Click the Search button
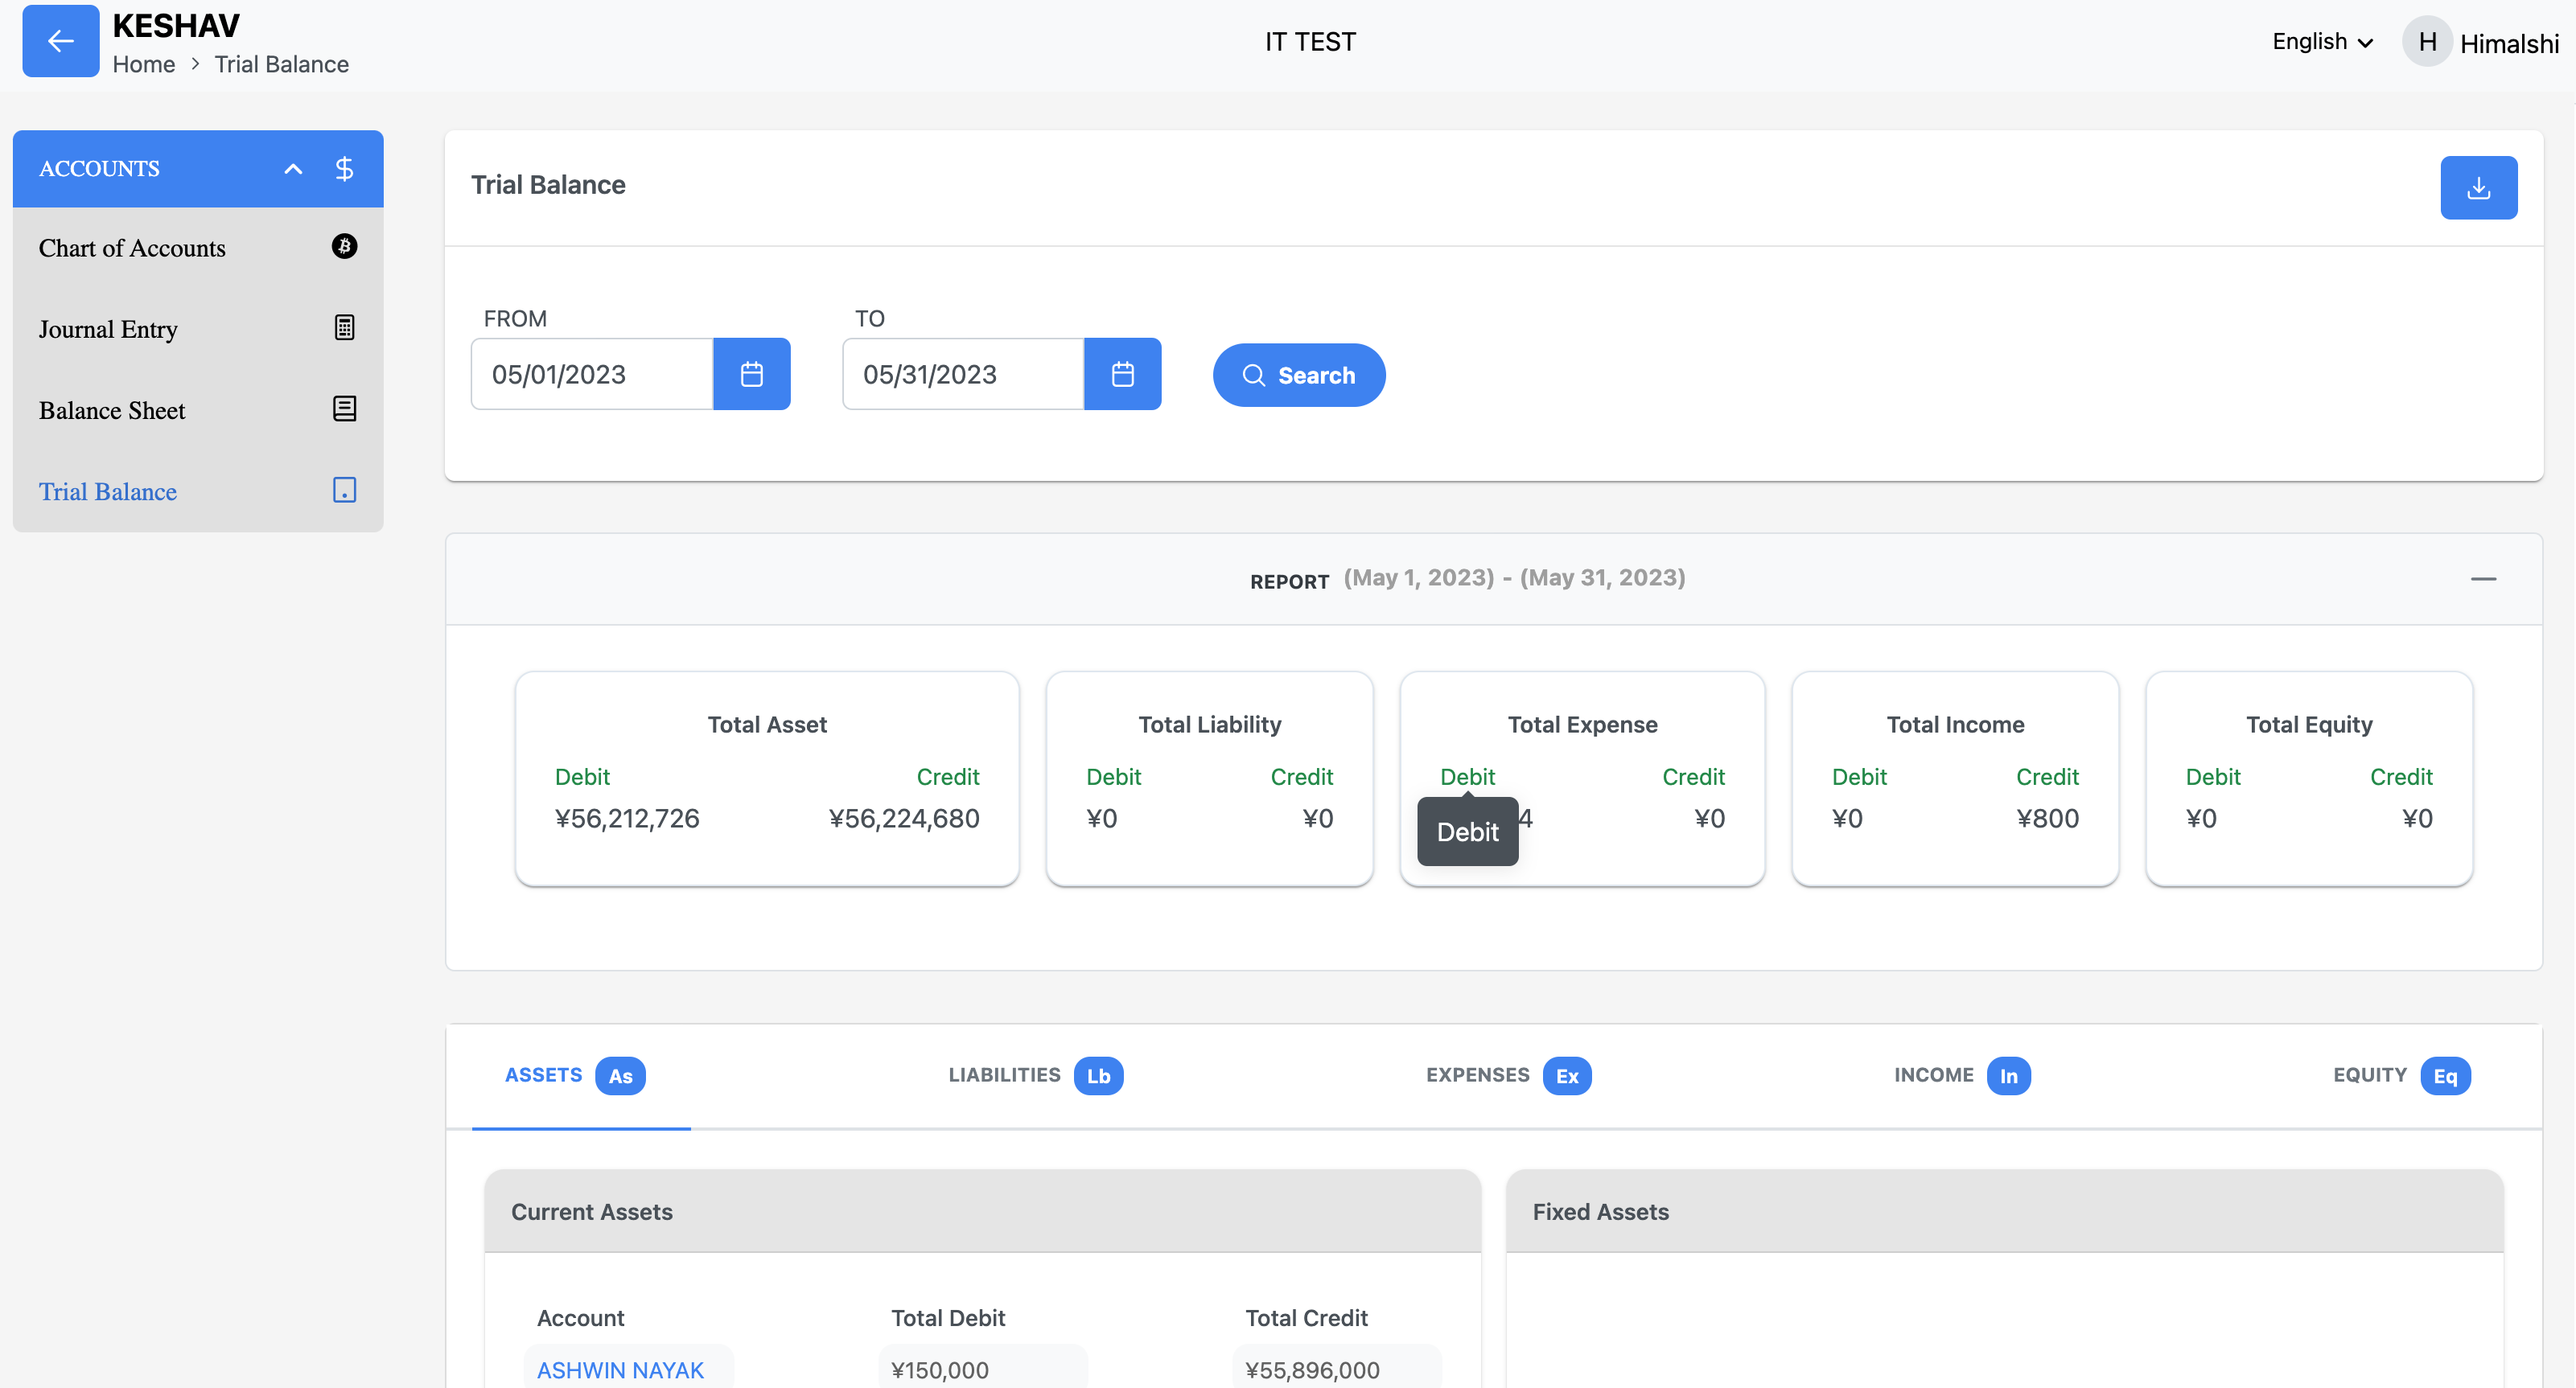 1299,375
